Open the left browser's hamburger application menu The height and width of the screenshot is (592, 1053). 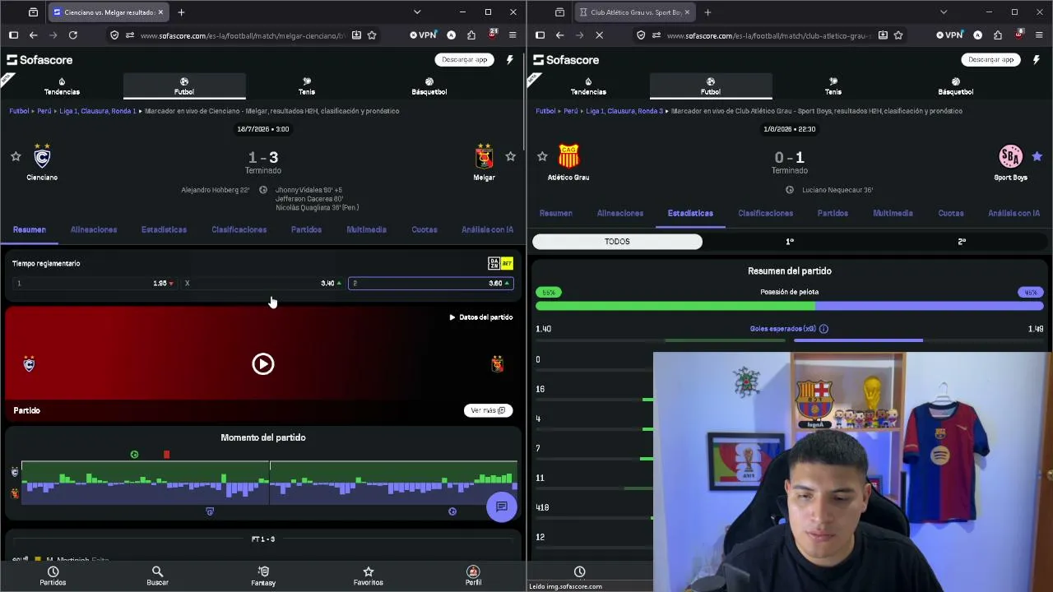click(513, 35)
